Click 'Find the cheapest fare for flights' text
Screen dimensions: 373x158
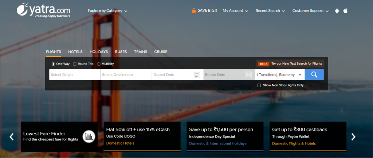click(x=51, y=139)
